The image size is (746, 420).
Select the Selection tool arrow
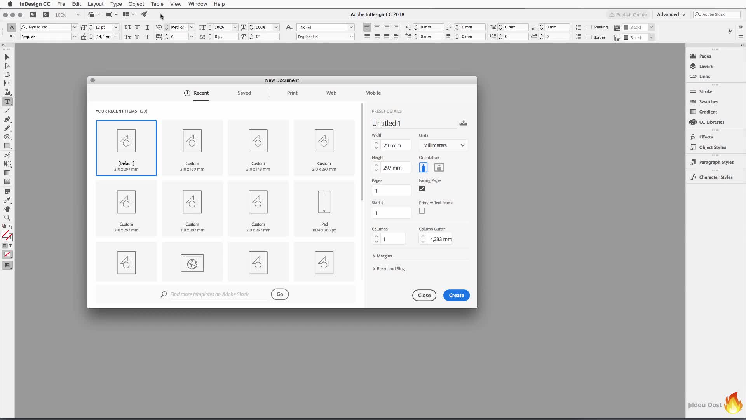(7, 57)
